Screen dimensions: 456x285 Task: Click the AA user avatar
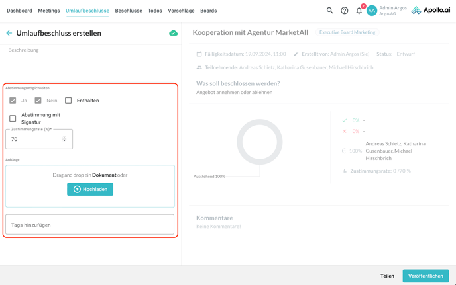pyautogui.click(x=372, y=11)
